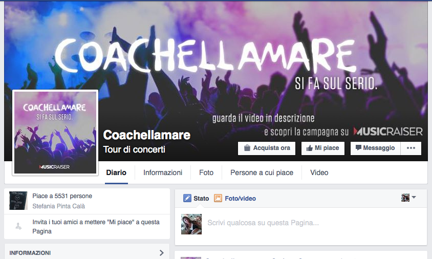This screenshot has height=259, width=432.
Task: Open the Coachellamare profile picture
Action: tap(55, 133)
